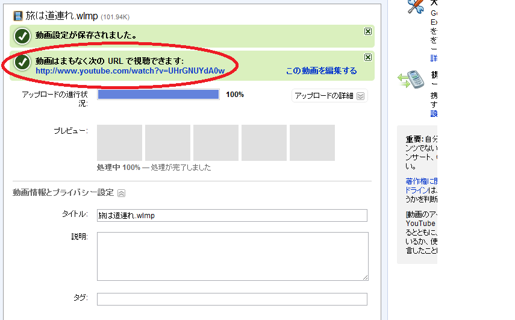Open the youtube.com/watch?v=UHrGNUYdA0w link

[130, 71]
